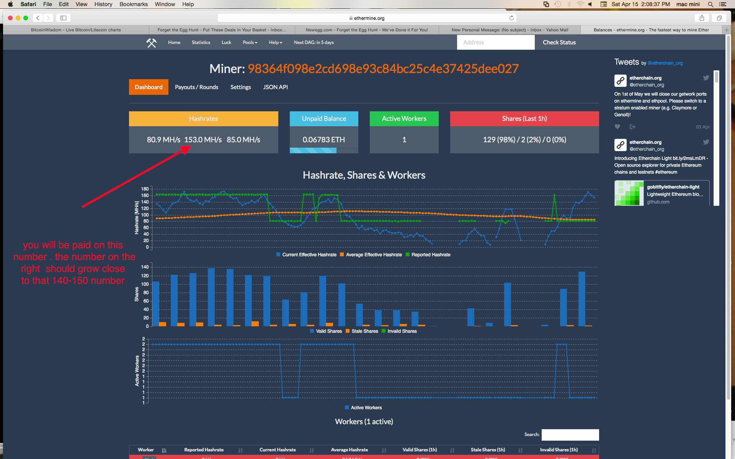Click the Address input field
Screen dimensions: 735x459
point(496,42)
